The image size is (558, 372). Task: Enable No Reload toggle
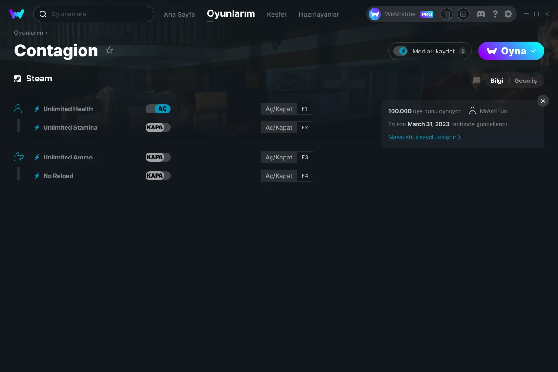click(x=158, y=176)
